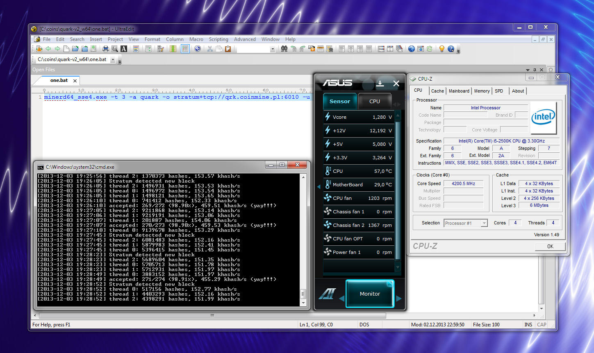Click the New File blank page icon
Image resolution: width=594 pixels, height=353 pixels.
point(66,49)
